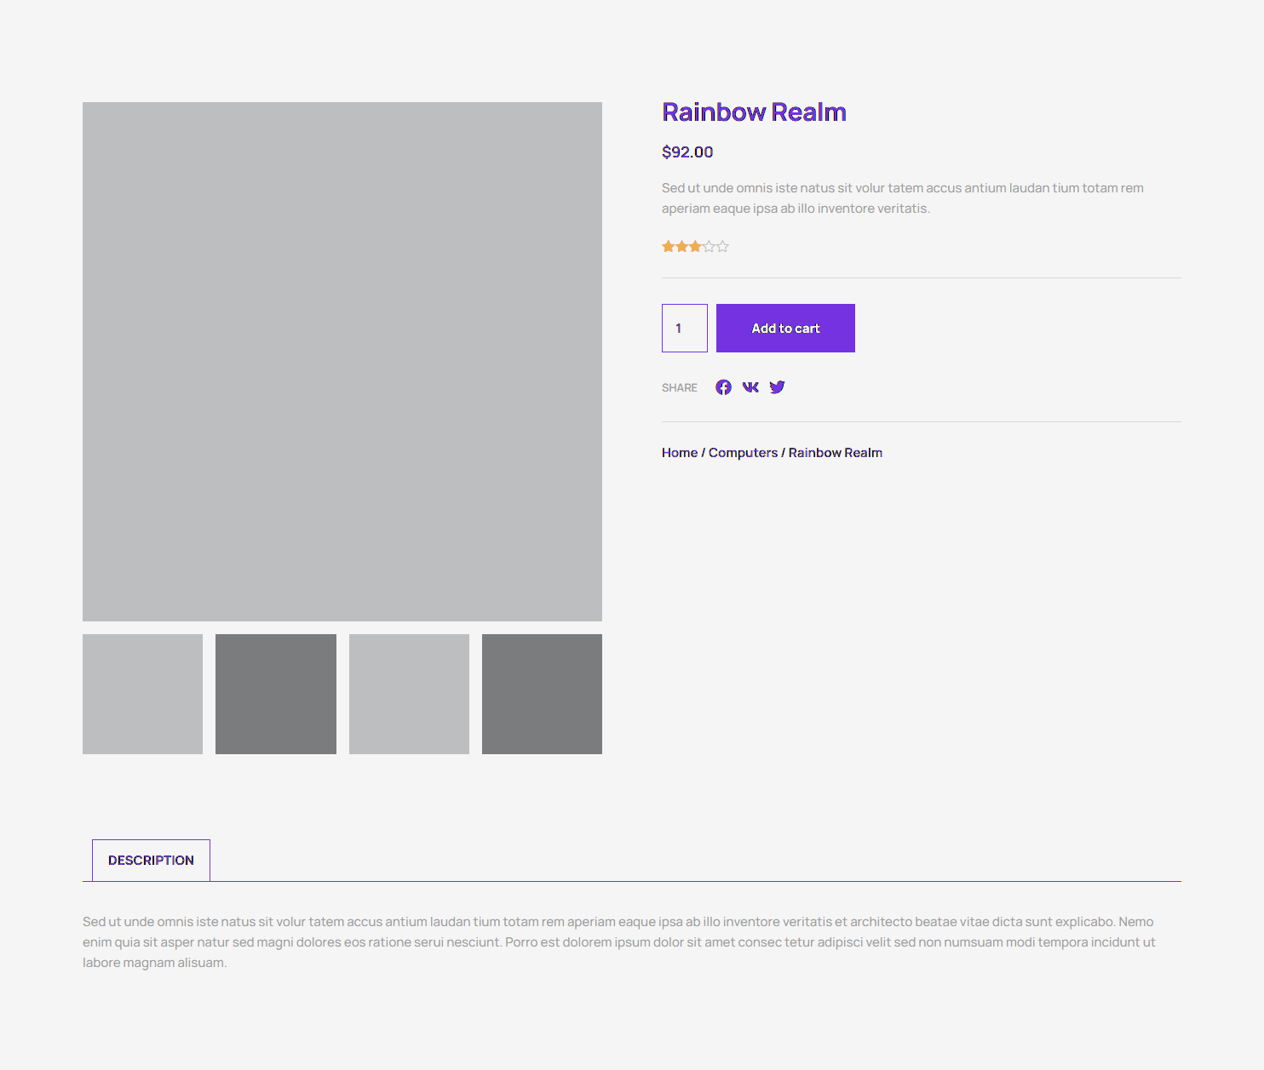Click the fourth empty rating star
The width and height of the screenshot is (1264, 1070).
[710, 247]
